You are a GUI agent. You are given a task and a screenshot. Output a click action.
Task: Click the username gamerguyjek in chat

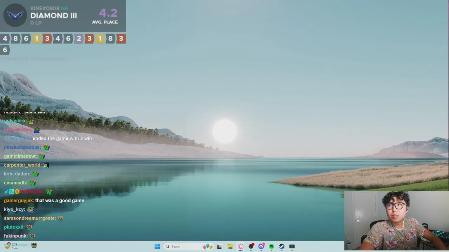pyautogui.click(x=19, y=201)
